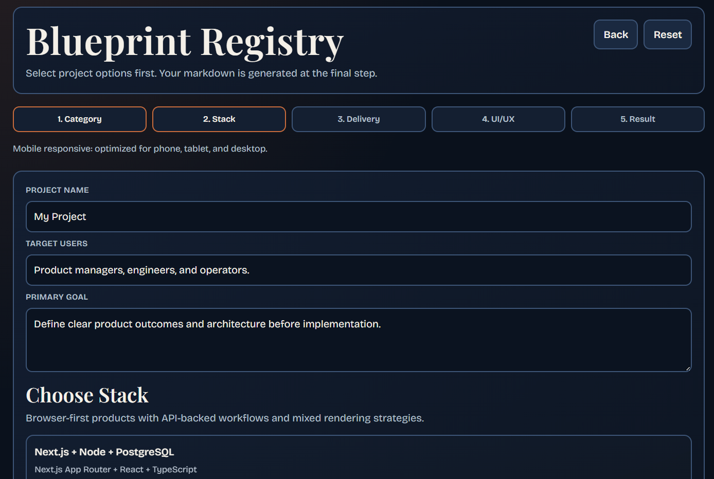Click the Mobile responsive note text
This screenshot has height=479, width=714.
[140, 149]
